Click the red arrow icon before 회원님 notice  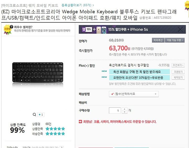click(x=80, y=121)
